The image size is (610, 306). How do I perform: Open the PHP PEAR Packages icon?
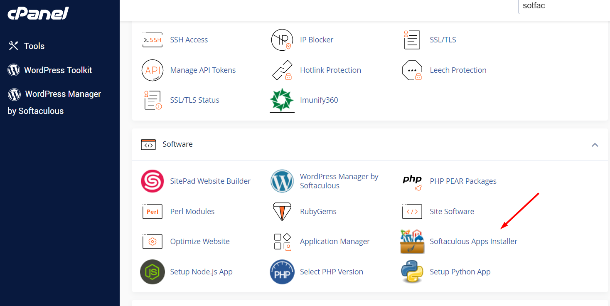click(412, 182)
